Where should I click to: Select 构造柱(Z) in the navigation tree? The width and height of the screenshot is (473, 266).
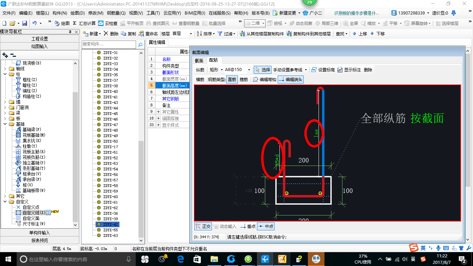tap(32, 96)
